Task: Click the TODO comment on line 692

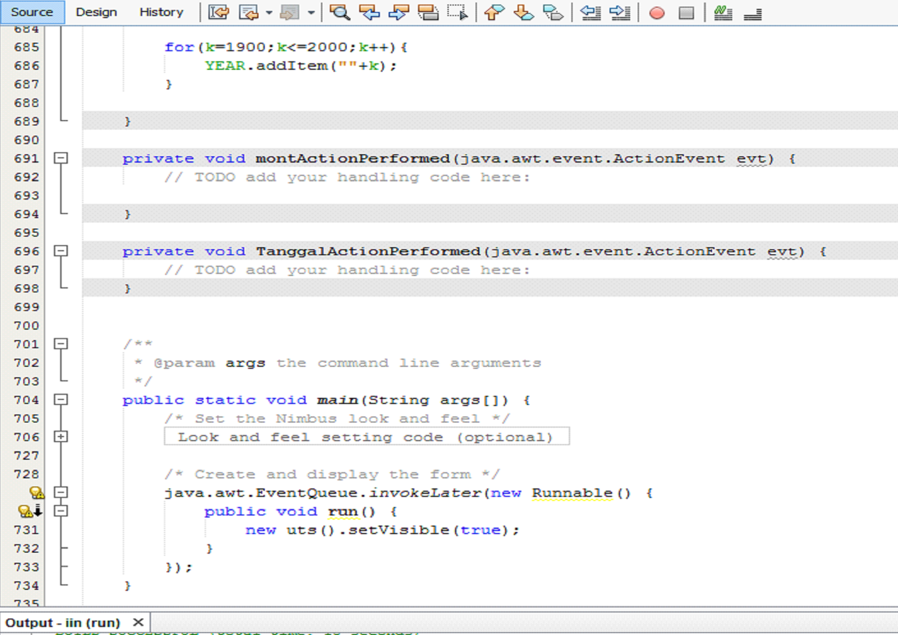Action: pos(347,177)
